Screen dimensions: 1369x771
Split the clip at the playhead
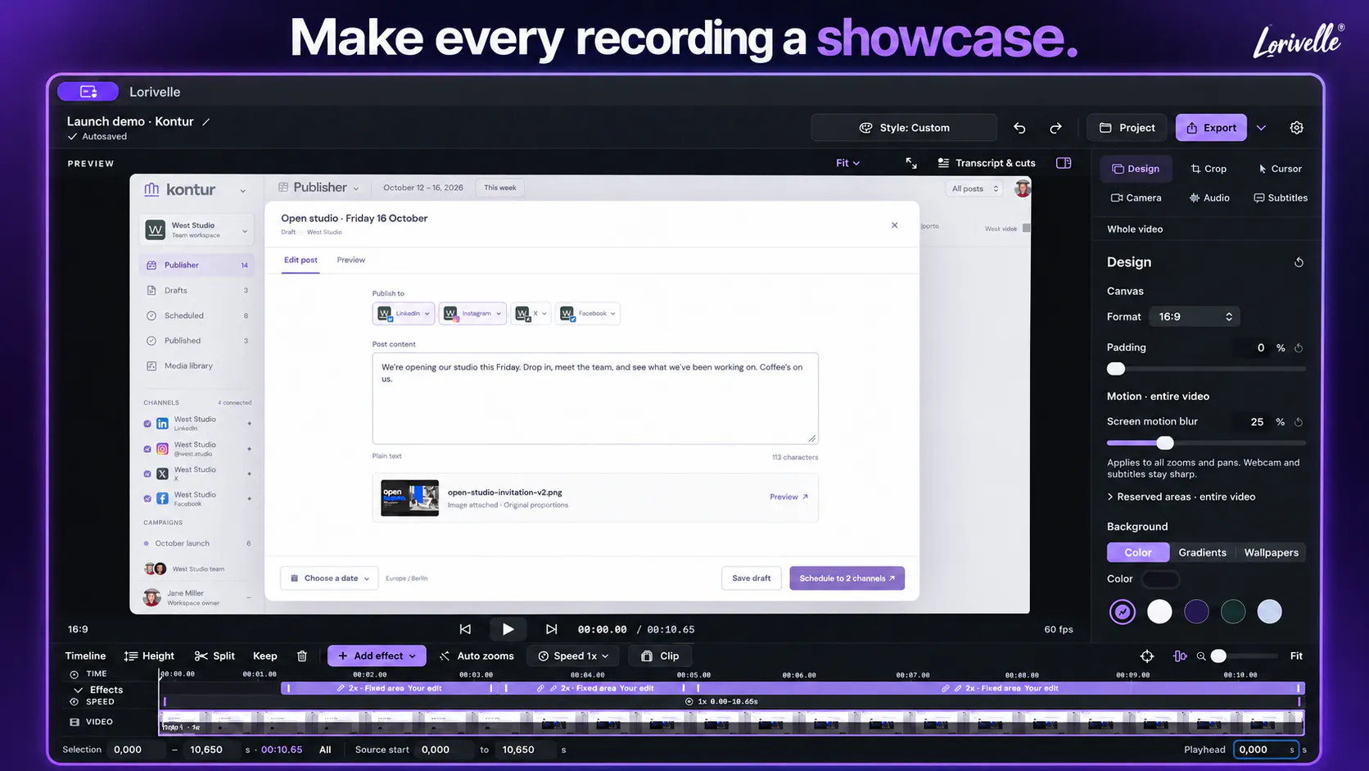tap(215, 655)
